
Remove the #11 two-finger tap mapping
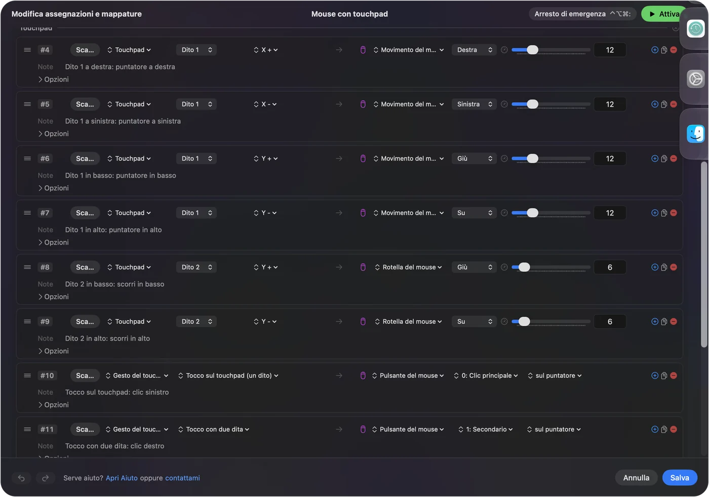674,429
